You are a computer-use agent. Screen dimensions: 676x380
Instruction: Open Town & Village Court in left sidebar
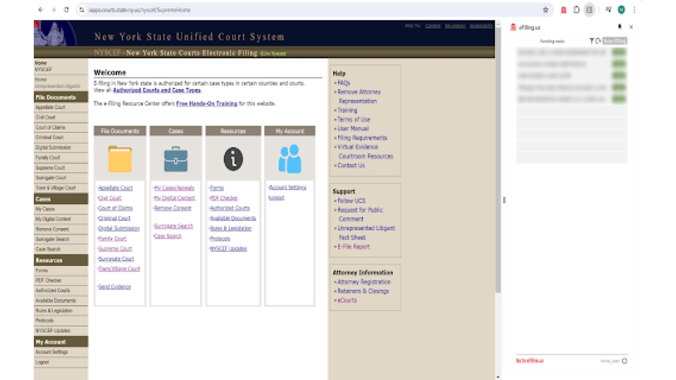(x=55, y=188)
